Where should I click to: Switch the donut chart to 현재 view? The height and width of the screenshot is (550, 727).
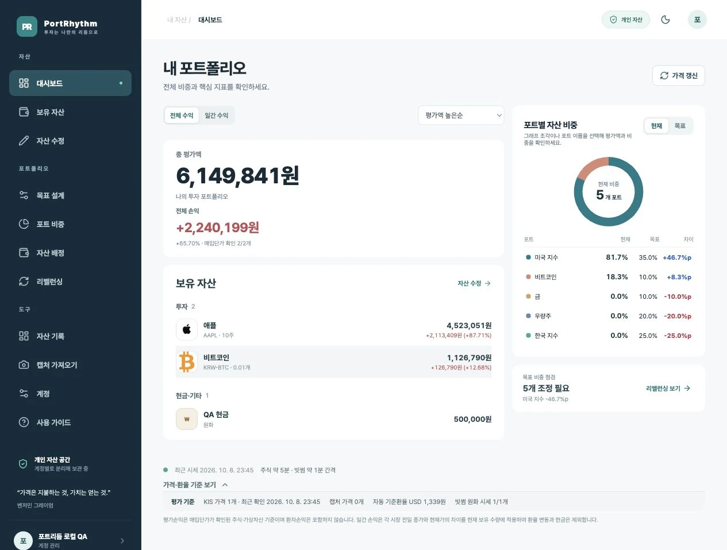tap(656, 126)
